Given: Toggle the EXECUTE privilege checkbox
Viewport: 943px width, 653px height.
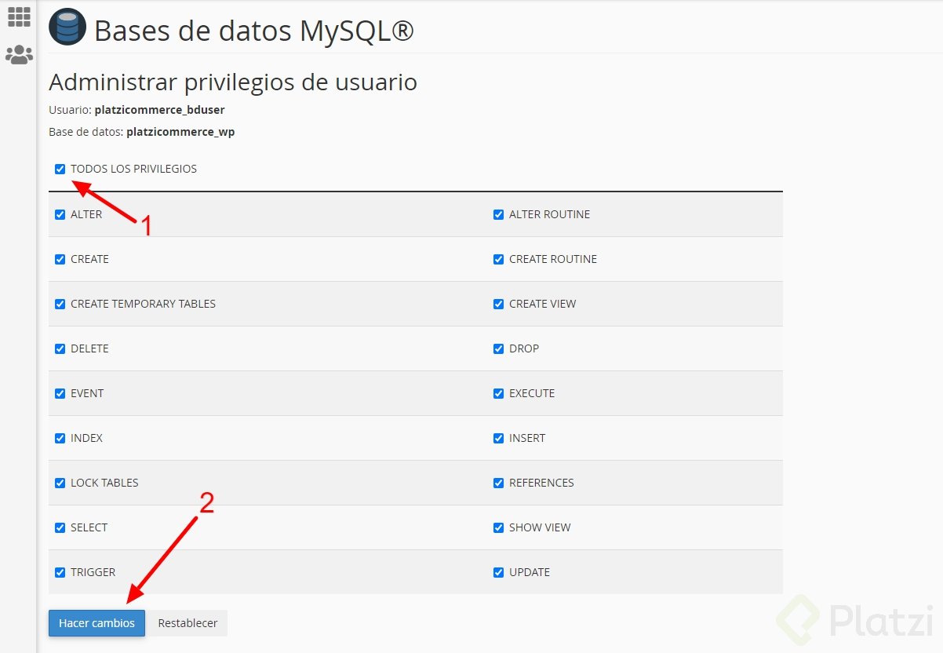Looking at the screenshot, I should tap(498, 393).
